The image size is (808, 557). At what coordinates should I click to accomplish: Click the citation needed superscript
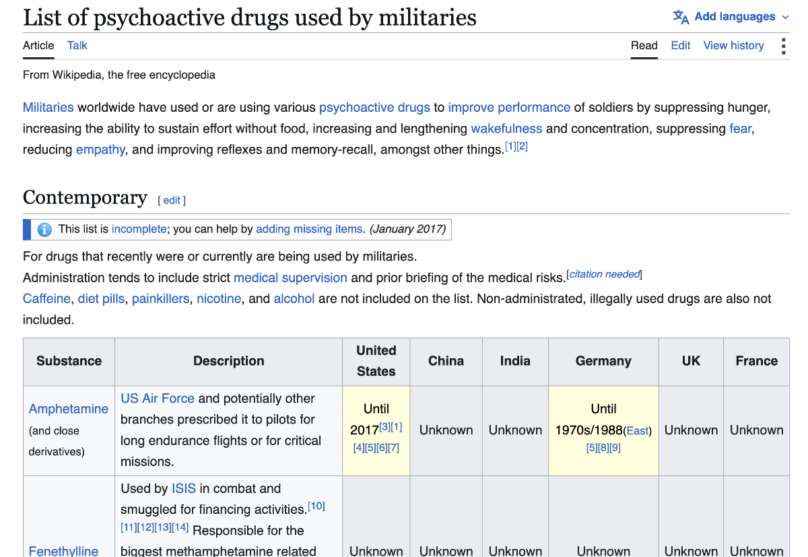tap(605, 274)
